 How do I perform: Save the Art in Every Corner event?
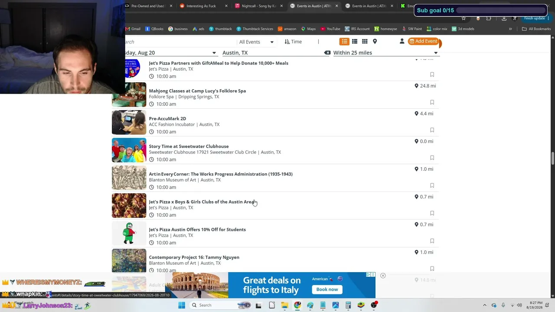point(432,185)
